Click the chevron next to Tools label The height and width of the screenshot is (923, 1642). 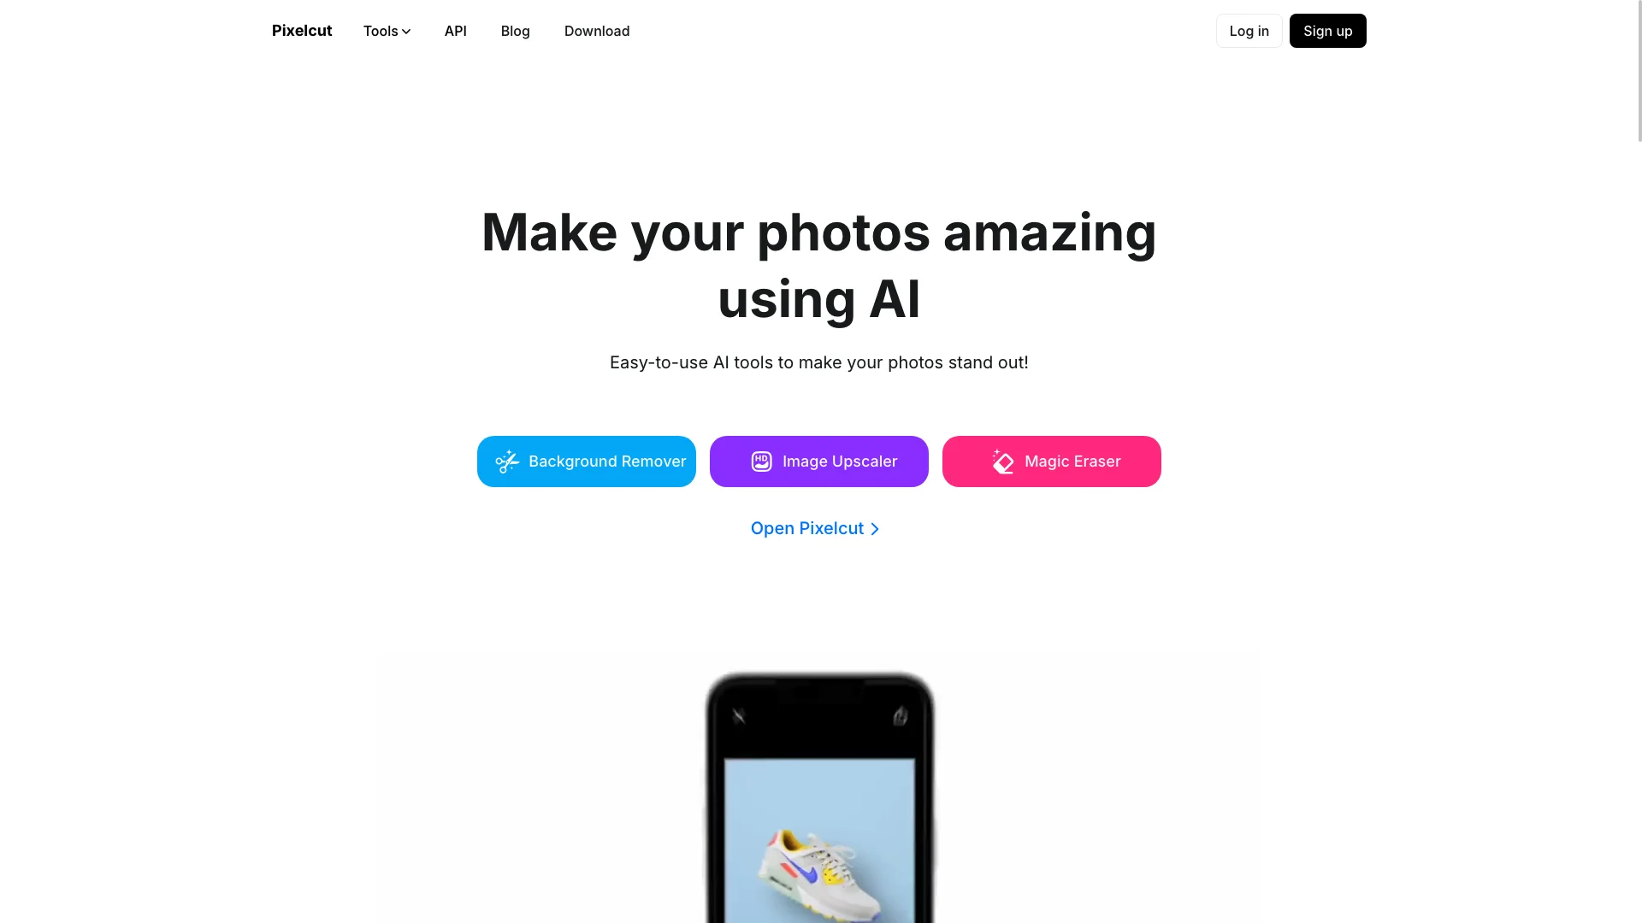point(406,32)
